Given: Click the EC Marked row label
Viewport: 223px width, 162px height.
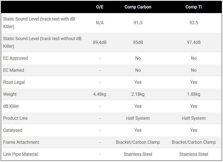Looking at the screenshot, I should pyautogui.click(x=14, y=70).
